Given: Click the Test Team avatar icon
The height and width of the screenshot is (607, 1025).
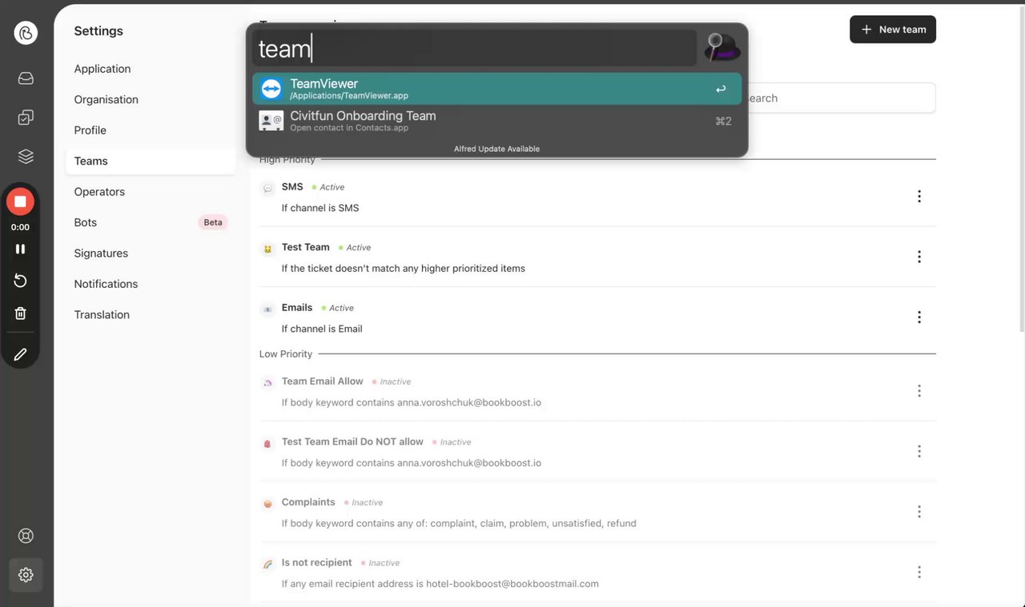Looking at the screenshot, I should [267, 250].
